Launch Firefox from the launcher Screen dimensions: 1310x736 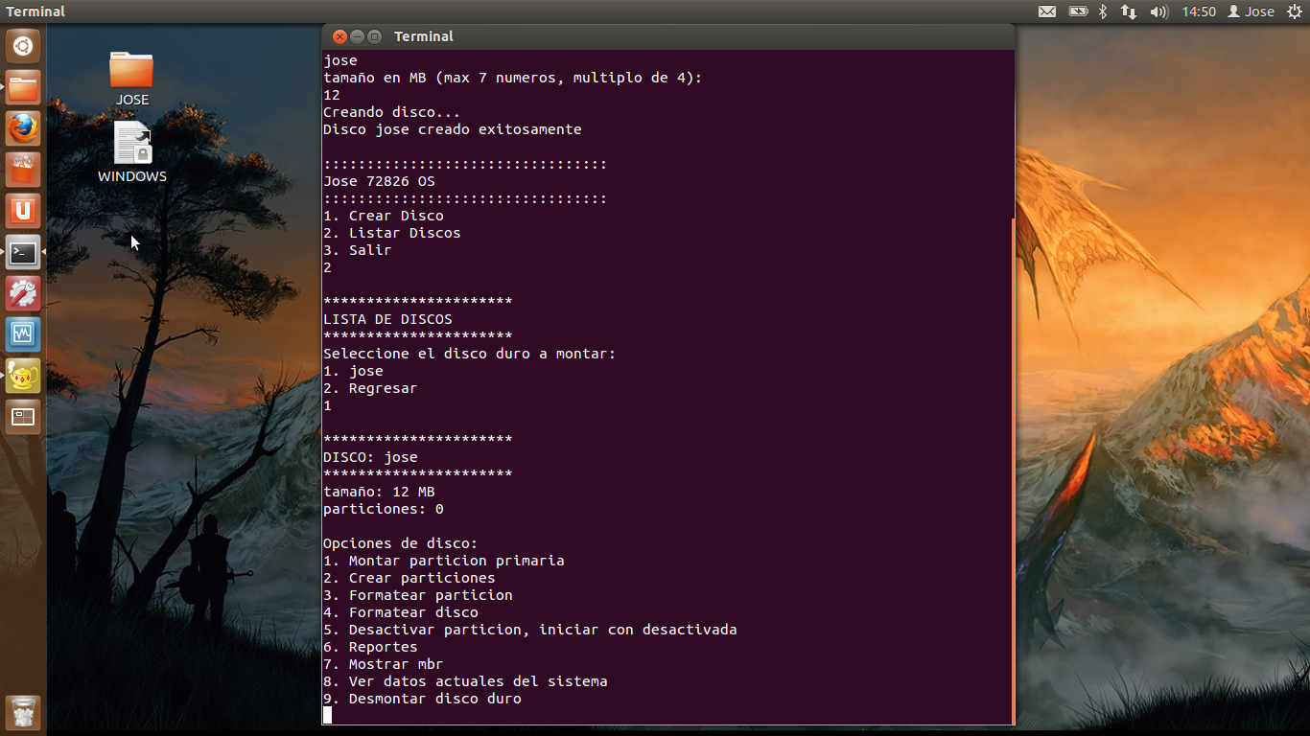(23, 129)
